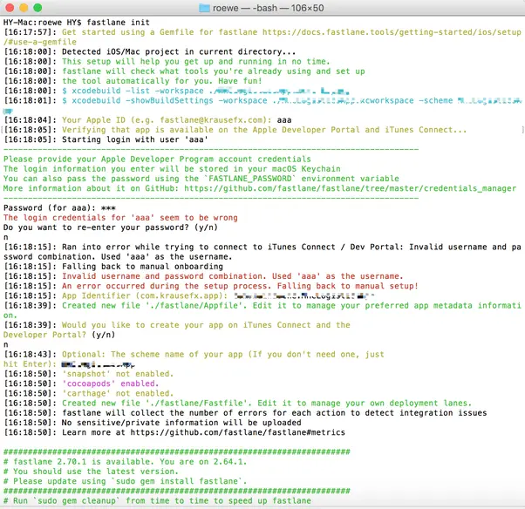The image size is (525, 509).
Task: Click the folder icon in title bar
Action: pos(204,8)
